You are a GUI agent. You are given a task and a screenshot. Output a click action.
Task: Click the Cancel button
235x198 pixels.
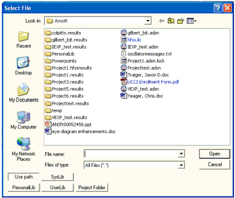pos(214,164)
